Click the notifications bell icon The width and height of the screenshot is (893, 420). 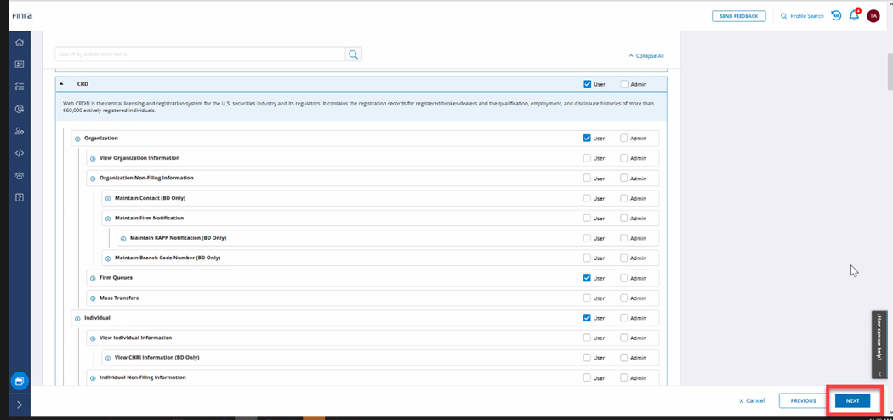click(854, 15)
